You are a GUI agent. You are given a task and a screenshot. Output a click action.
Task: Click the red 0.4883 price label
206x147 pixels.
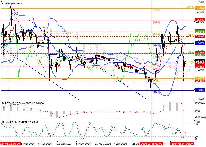pos(200,67)
